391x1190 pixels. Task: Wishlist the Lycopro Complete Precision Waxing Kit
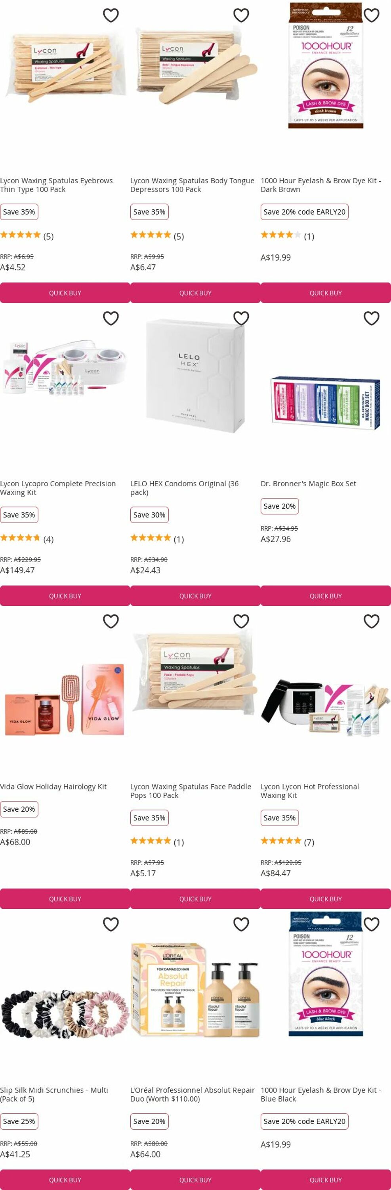pos(111,318)
